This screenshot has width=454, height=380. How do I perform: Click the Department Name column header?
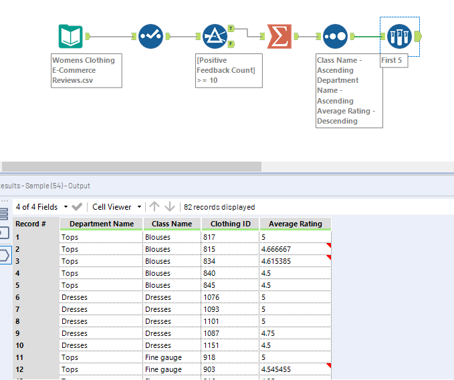click(102, 224)
